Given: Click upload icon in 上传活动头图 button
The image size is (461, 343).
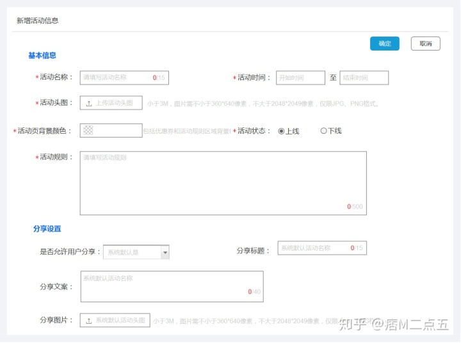Looking at the screenshot, I should pos(89,104).
